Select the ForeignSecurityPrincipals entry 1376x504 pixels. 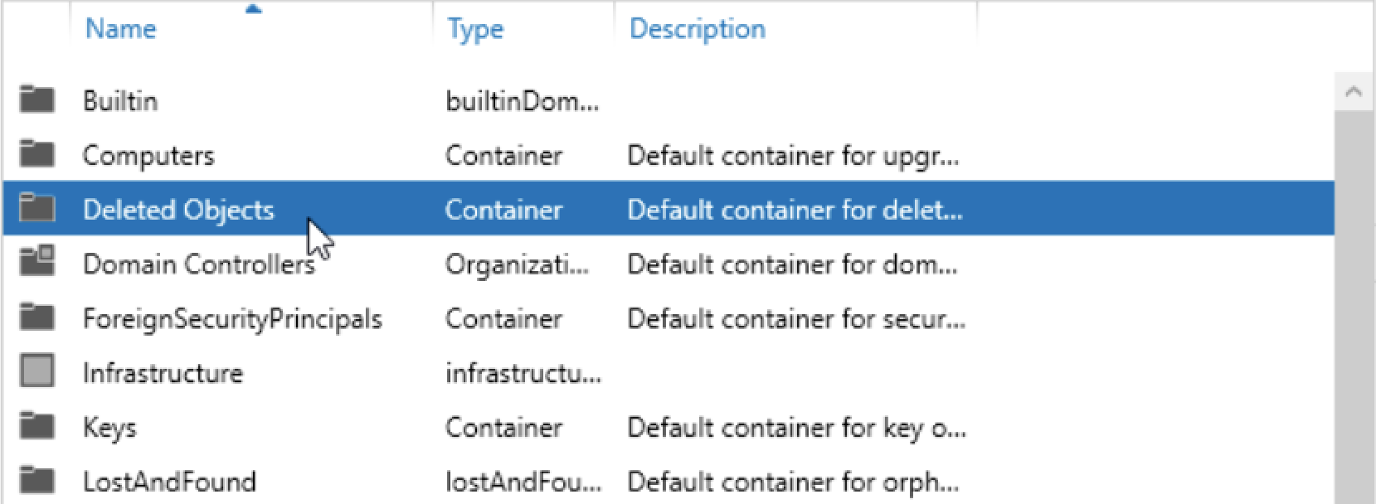coord(232,319)
